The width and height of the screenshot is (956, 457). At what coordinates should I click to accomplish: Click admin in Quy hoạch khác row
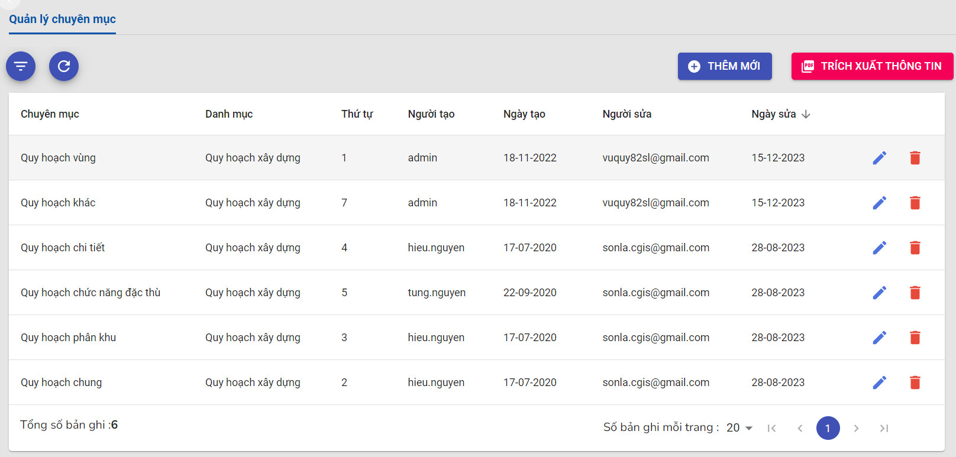tap(422, 203)
